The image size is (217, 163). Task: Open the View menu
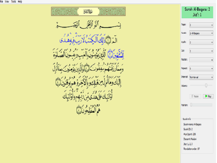7,1
